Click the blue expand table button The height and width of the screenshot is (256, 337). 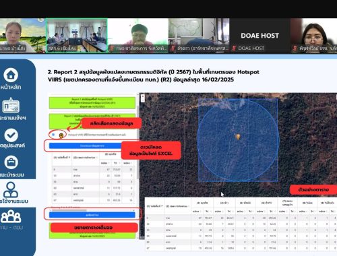tap(92, 215)
